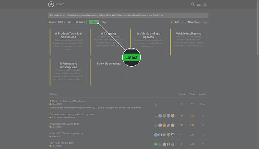Expand the 'all tags' dropdown
Image resolution: width=259 pixels, height=149 pixels.
point(81,22)
